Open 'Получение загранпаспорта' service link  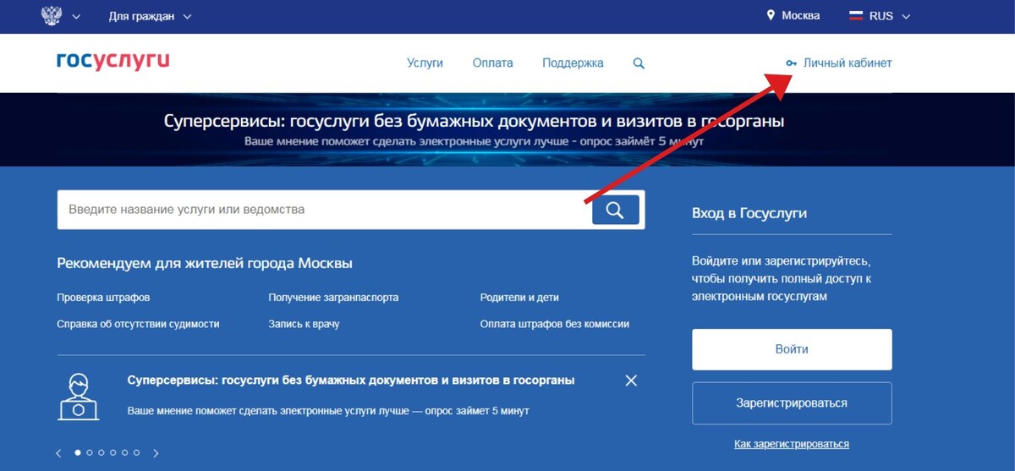coord(333,298)
